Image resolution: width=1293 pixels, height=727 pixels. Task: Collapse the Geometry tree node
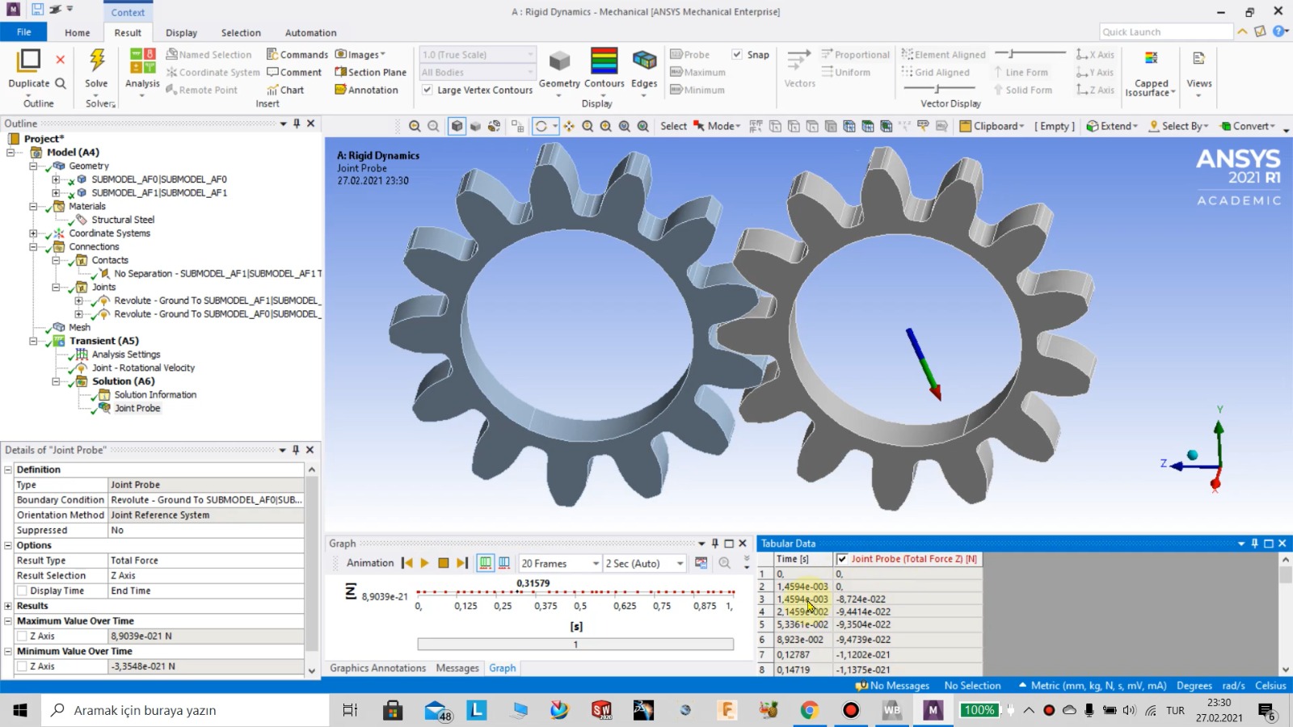[33, 166]
